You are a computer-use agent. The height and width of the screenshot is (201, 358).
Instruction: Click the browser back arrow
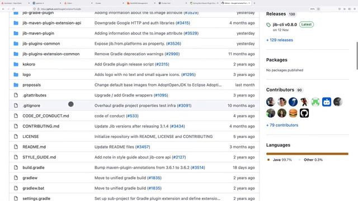(3, 9)
